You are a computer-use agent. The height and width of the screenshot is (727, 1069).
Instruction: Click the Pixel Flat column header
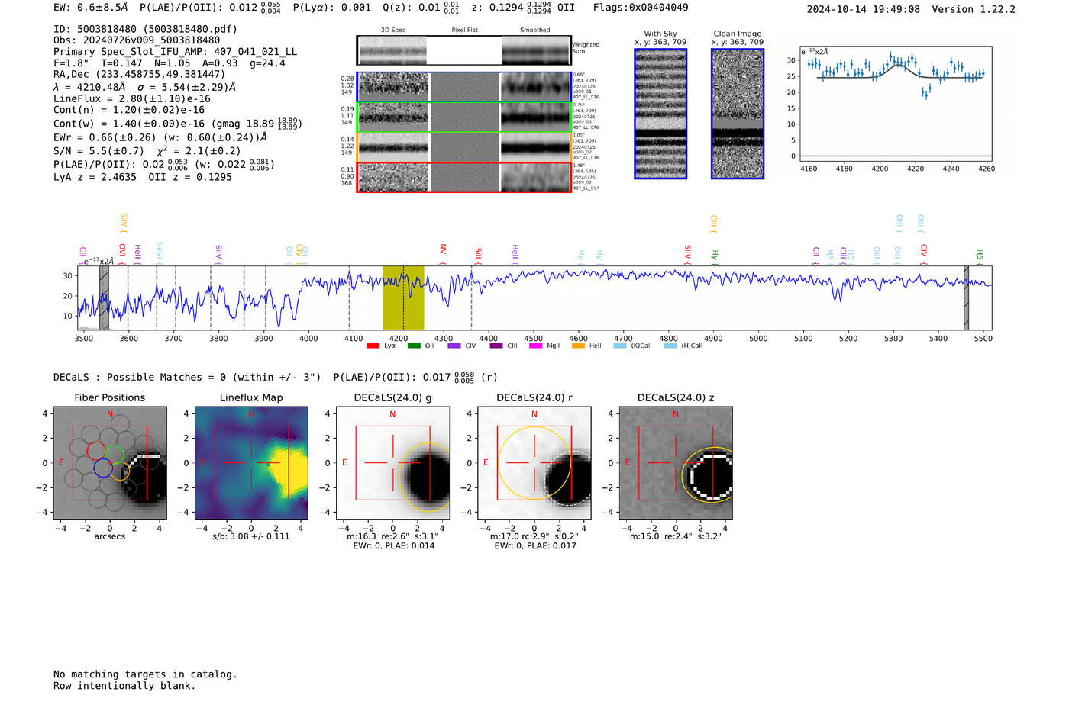(464, 31)
